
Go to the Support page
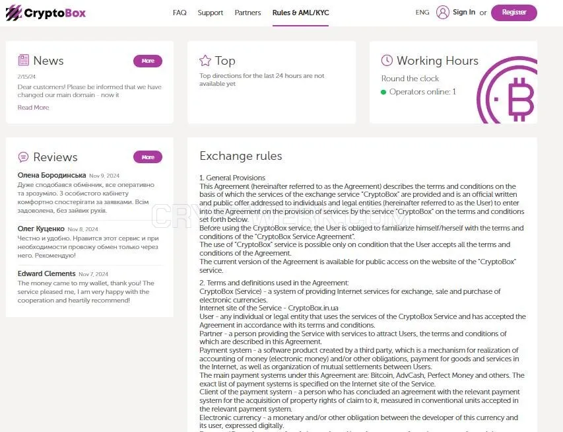pyautogui.click(x=211, y=13)
